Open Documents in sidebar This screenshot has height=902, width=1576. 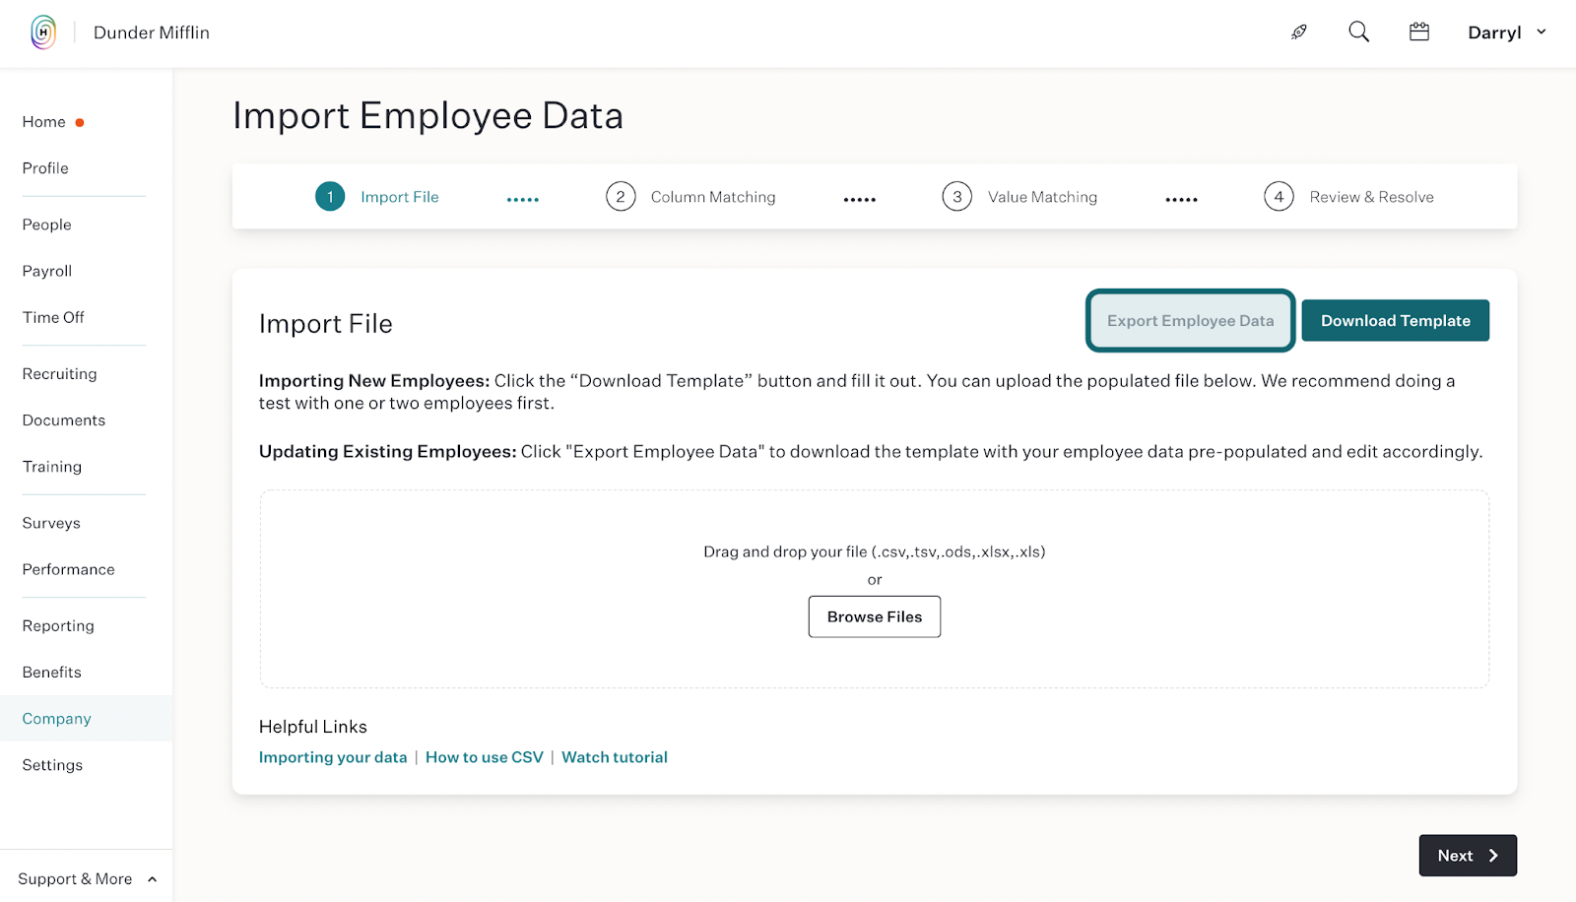[x=64, y=420]
